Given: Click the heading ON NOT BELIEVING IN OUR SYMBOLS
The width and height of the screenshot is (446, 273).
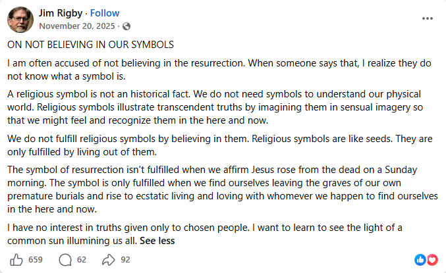Looking at the screenshot, I should click(x=90, y=45).
